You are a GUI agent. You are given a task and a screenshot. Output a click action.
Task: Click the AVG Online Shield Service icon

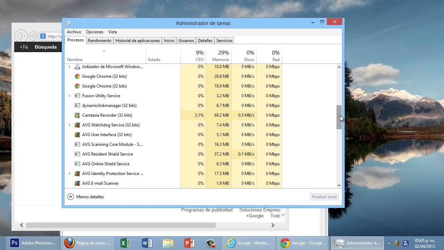77,164
